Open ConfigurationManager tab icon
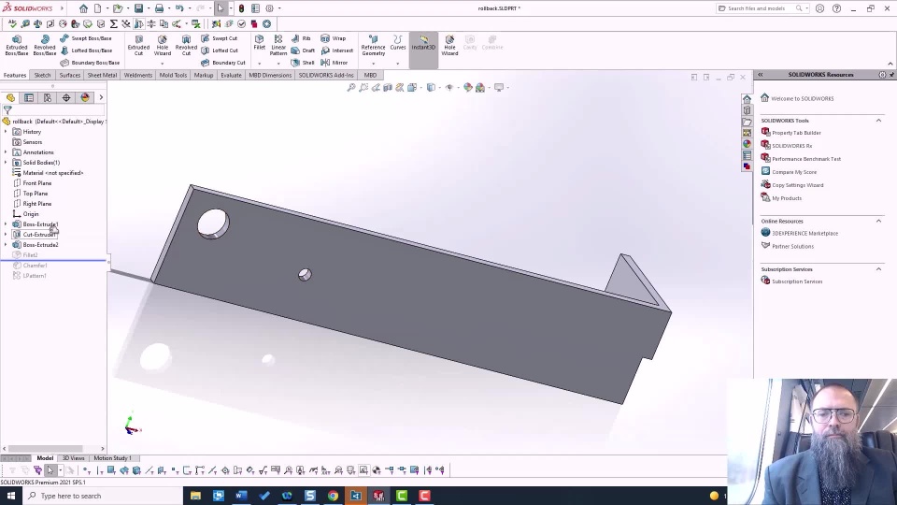The height and width of the screenshot is (505, 897). click(48, 98)
